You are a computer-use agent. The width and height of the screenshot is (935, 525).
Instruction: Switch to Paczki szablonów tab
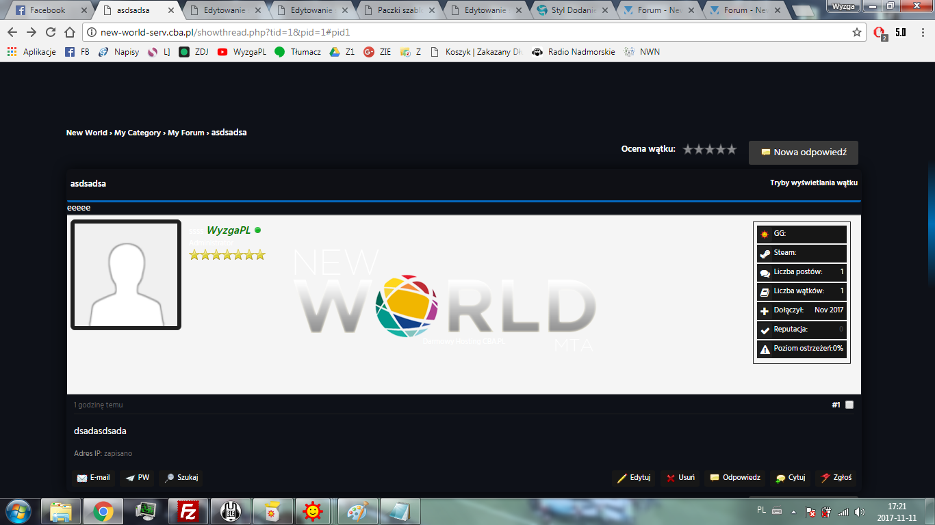click(x=400, y=10)
